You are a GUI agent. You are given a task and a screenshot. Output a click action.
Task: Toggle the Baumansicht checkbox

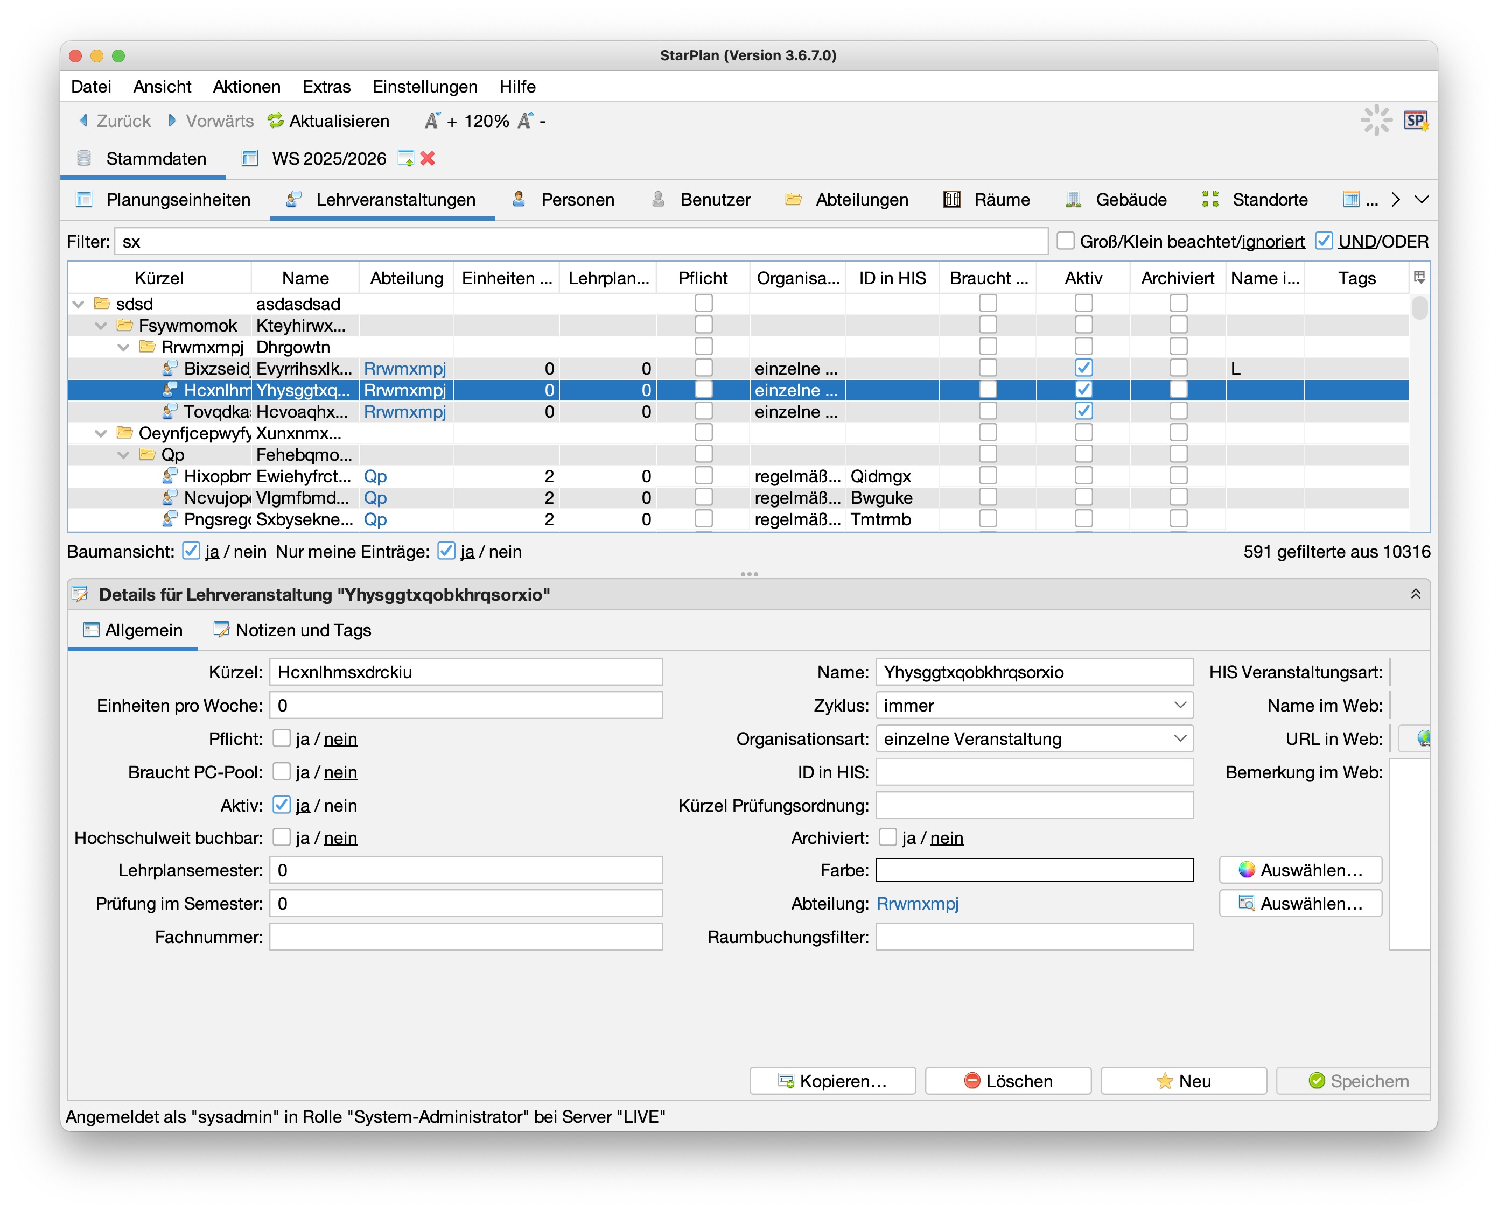(x=191, y=551)
